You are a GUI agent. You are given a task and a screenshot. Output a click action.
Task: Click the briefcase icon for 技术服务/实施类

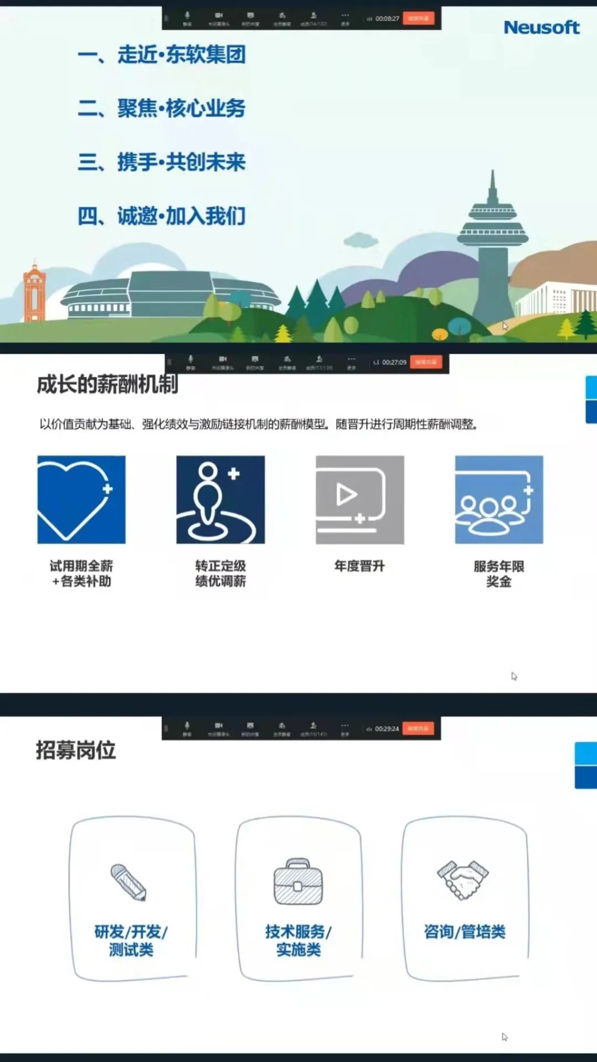[x=298, y=882]
